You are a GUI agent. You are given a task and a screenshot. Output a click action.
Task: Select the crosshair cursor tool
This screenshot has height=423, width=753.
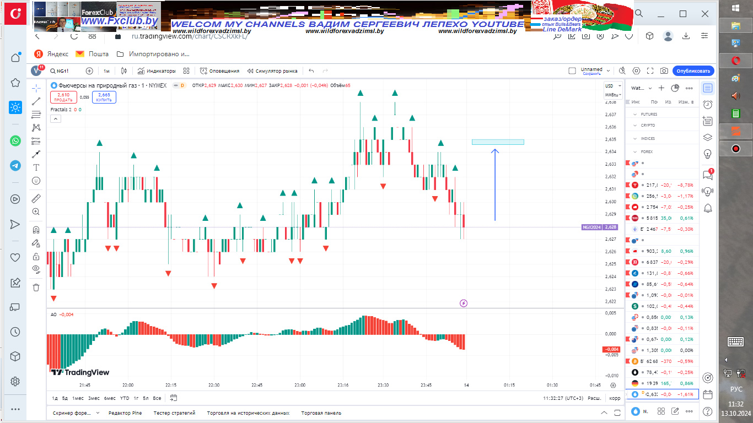point(36,88)
